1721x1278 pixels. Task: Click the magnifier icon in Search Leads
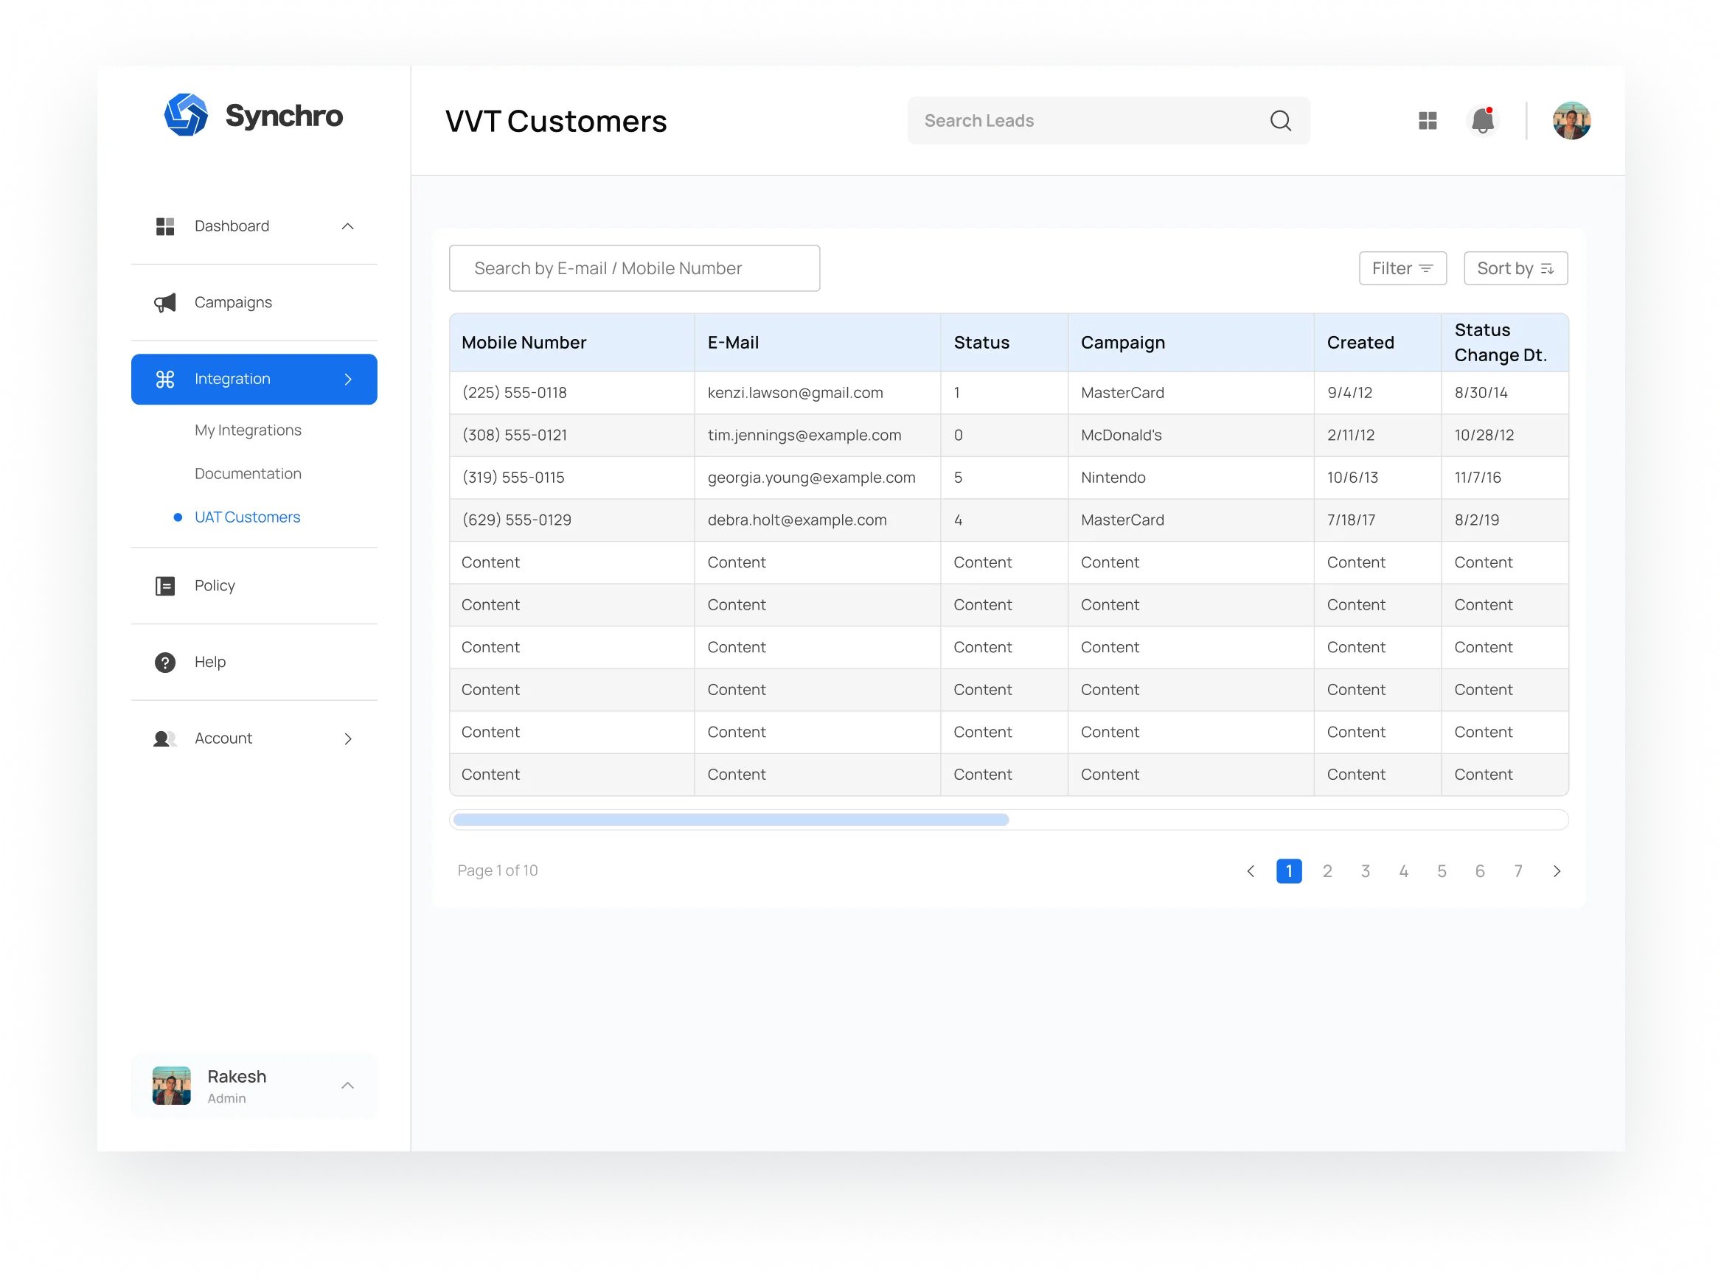tap(1280, 121)
